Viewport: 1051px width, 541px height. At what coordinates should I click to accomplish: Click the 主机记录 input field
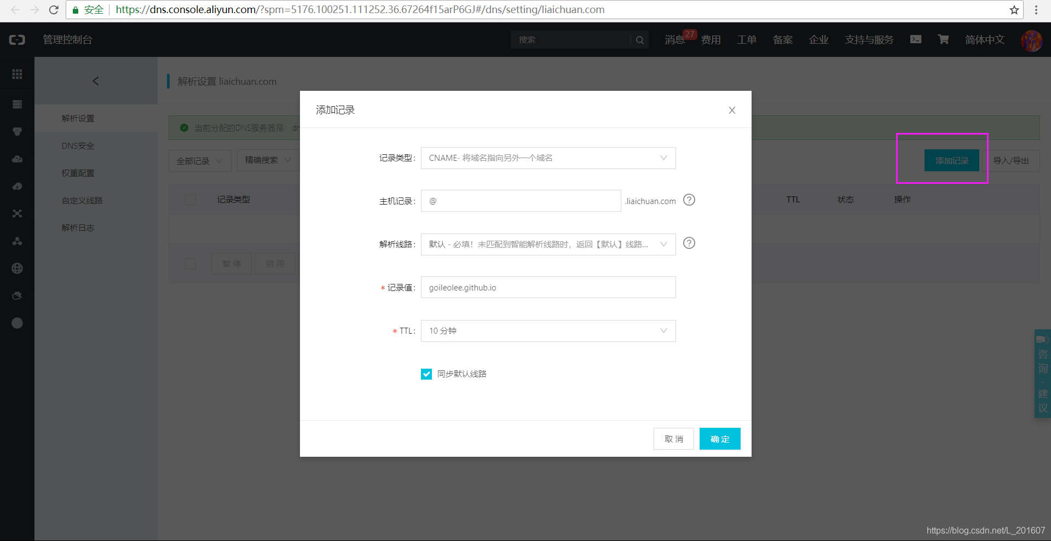click(x=521, y=201)
